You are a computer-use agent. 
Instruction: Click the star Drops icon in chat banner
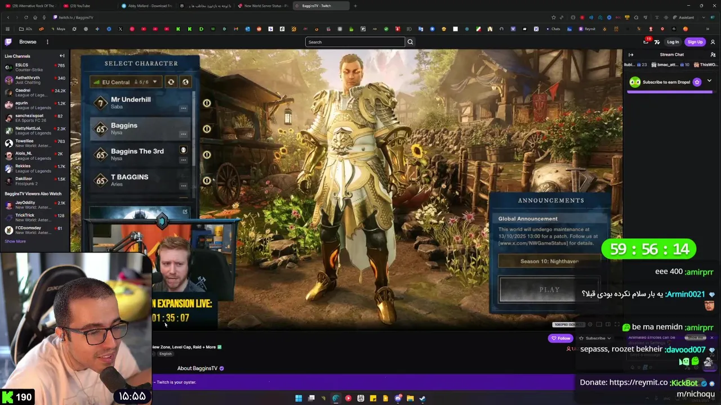(x=697, y=82)
